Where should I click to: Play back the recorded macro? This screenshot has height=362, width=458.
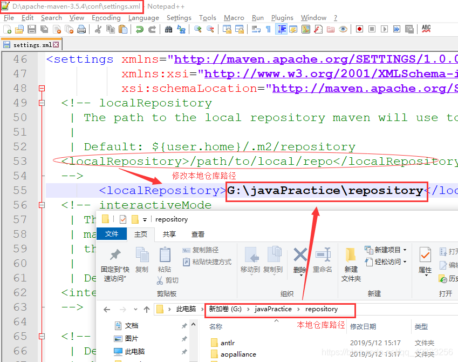click(x=385, y=29)
